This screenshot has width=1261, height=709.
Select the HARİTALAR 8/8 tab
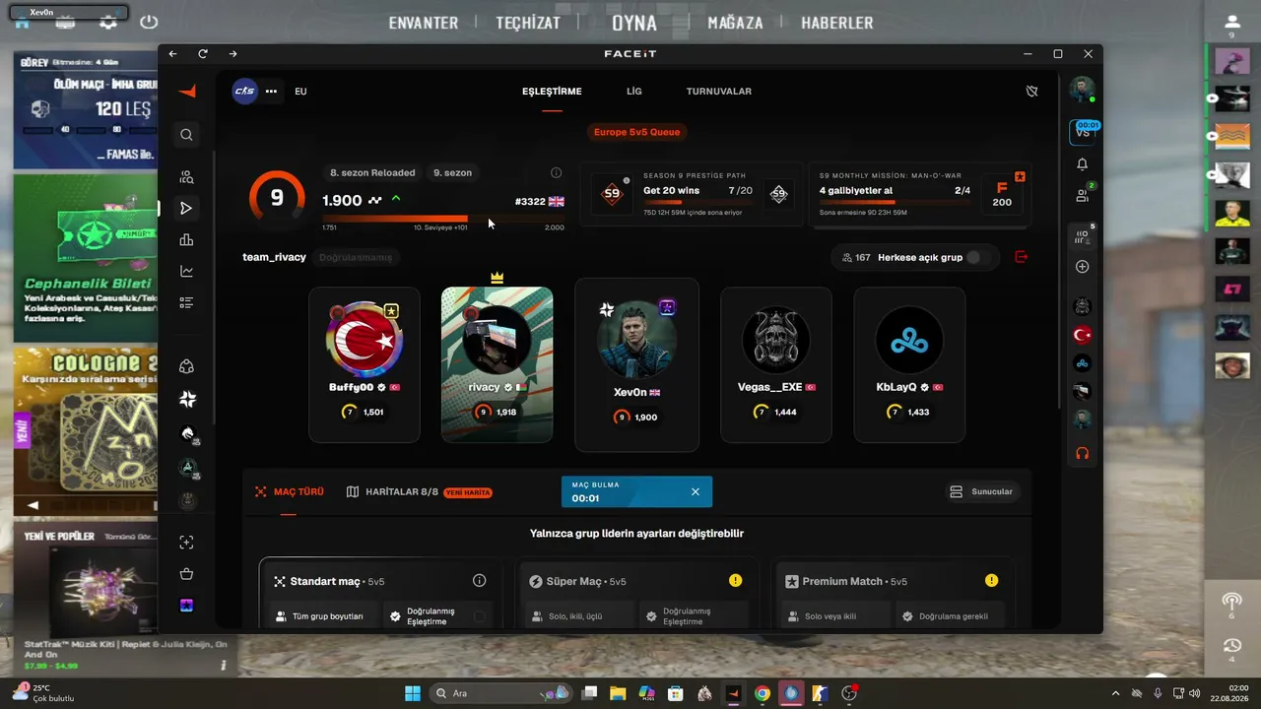click(419, 491)
